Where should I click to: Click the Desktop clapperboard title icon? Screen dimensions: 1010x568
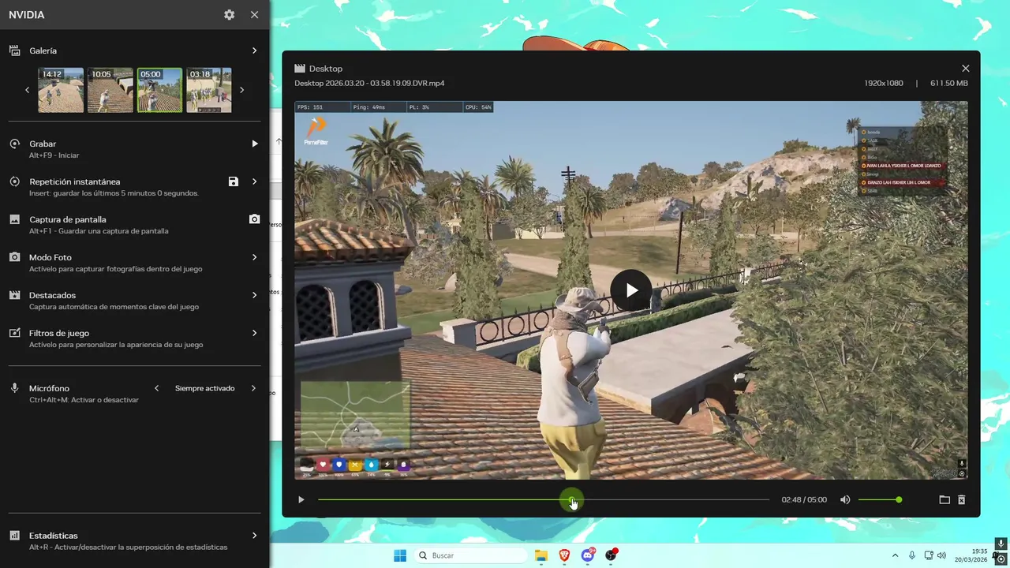300,69
